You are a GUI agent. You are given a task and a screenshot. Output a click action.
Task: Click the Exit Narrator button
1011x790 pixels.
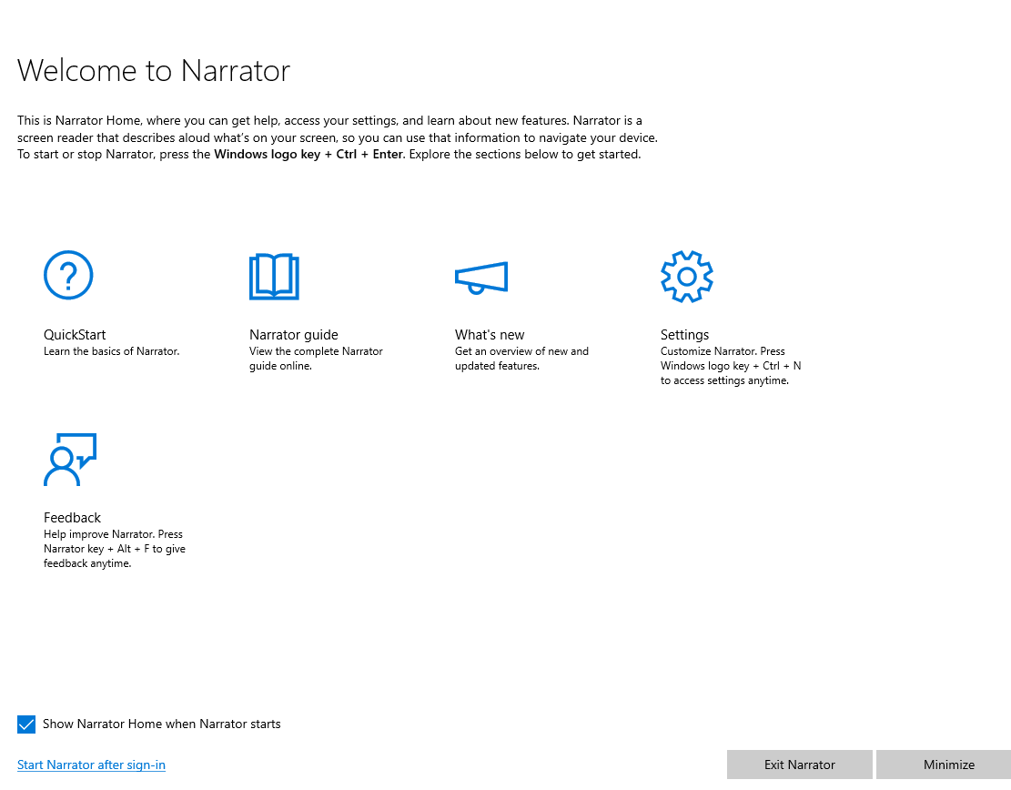[799, 765]
